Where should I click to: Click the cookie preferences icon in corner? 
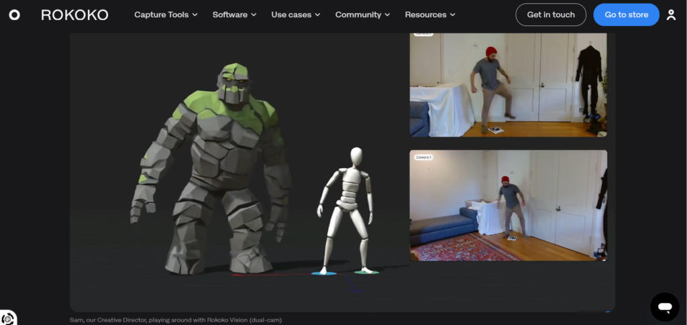tap(7, 319)
